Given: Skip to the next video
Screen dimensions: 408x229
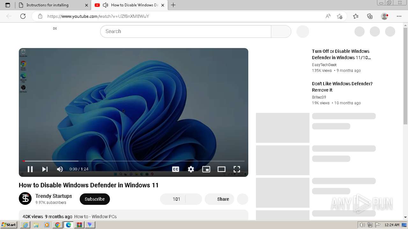Looking at the screenshot, I should coord(45,169).
